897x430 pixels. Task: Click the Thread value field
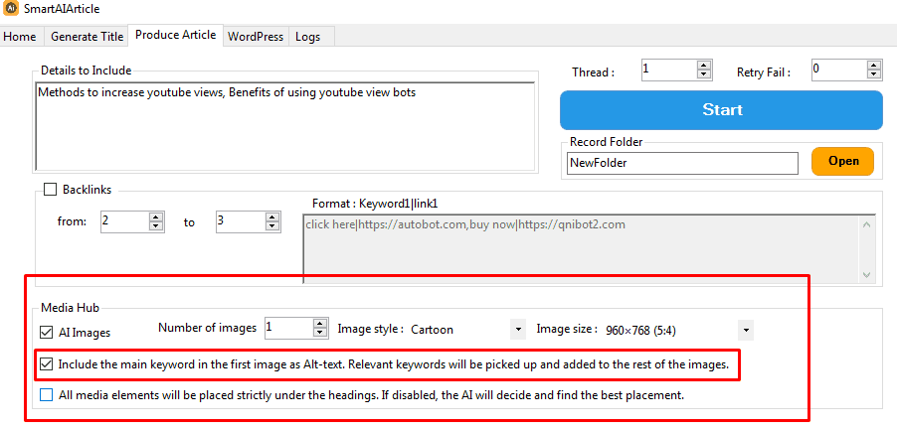click(668, 70)
